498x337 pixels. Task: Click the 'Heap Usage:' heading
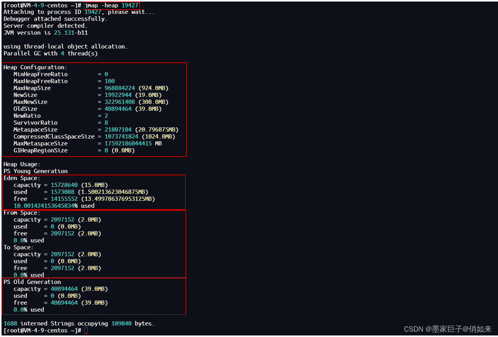[22, 164]
